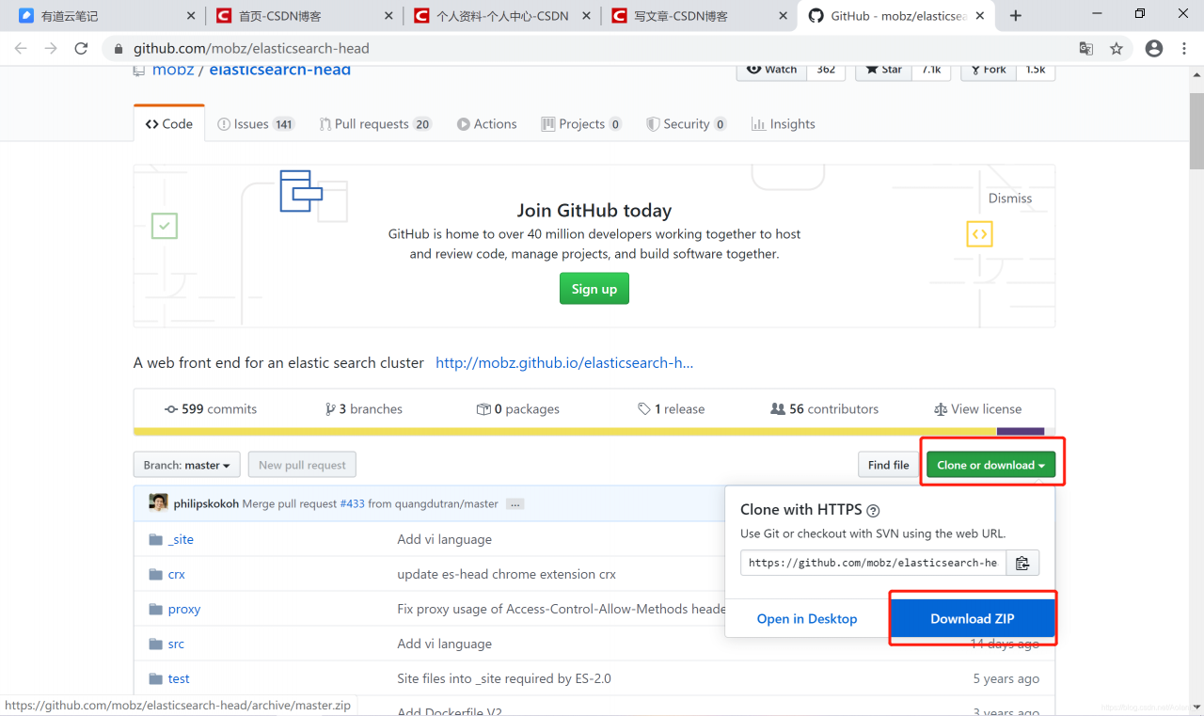This screenshot has height=716, width=1204.
Task: Click the New pull request button
Action: pos(302,465)
